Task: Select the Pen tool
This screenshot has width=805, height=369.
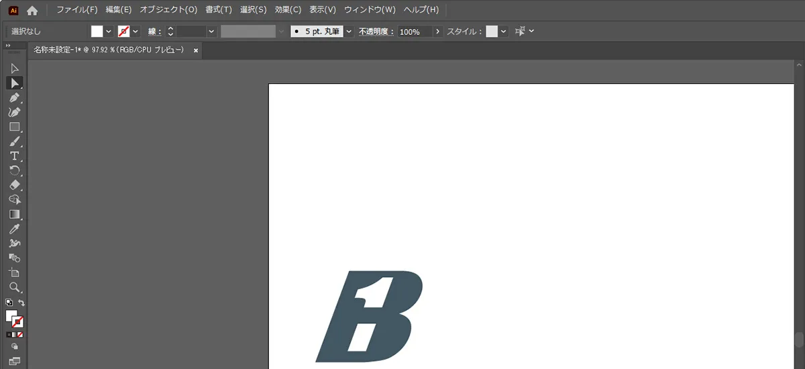Action: [x=14, y=98]
